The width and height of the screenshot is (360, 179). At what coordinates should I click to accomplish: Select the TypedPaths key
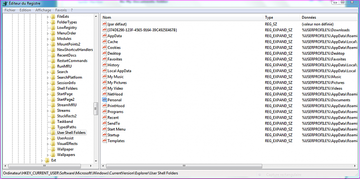coord(67,127)
